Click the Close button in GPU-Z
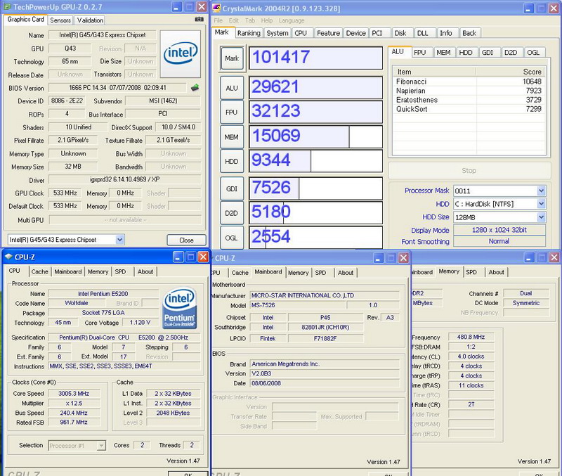Viewport: 562px width, 476px height. click(186, 240)
